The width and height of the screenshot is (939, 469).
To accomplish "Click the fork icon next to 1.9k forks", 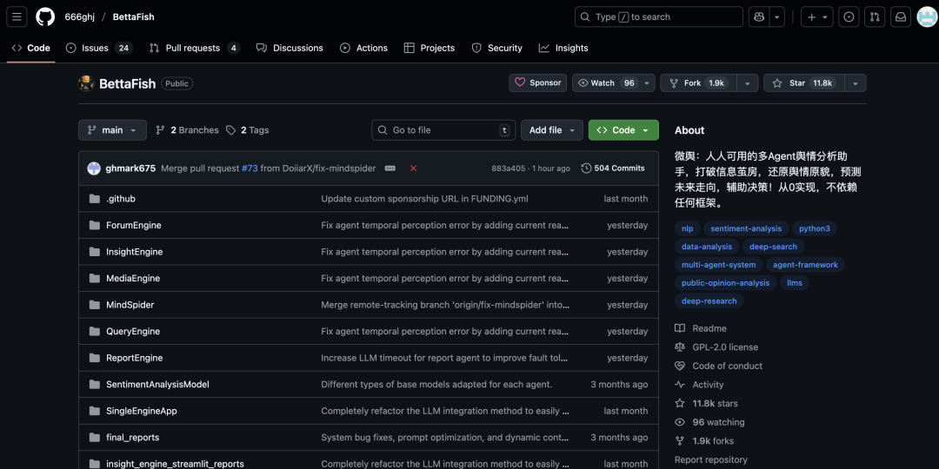I will (x=680, y=441).
